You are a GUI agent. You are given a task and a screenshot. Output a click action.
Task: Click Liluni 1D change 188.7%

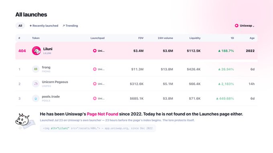click(x=226, y=51)
